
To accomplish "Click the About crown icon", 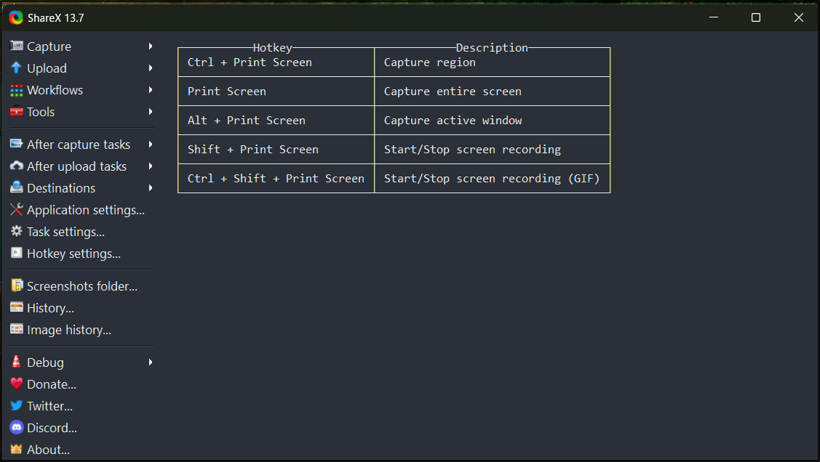I will [x=17, y=449].
